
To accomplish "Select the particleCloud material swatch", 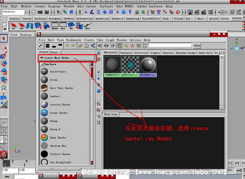I will [x=130, y=67].
